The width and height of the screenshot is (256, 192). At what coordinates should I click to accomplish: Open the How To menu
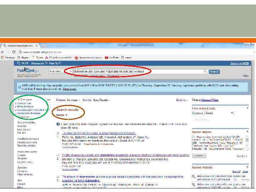55,63
